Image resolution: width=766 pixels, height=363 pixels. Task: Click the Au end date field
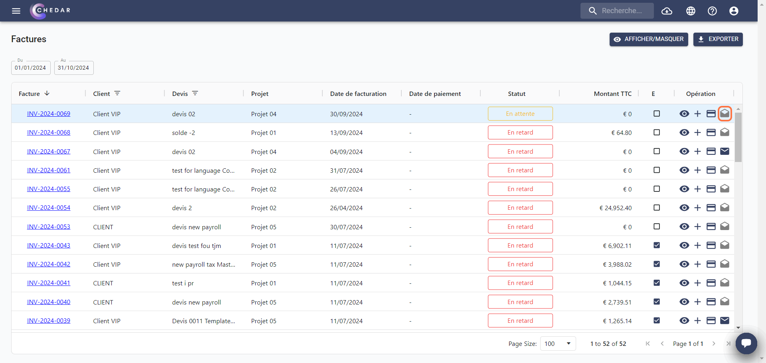point(74,68)
